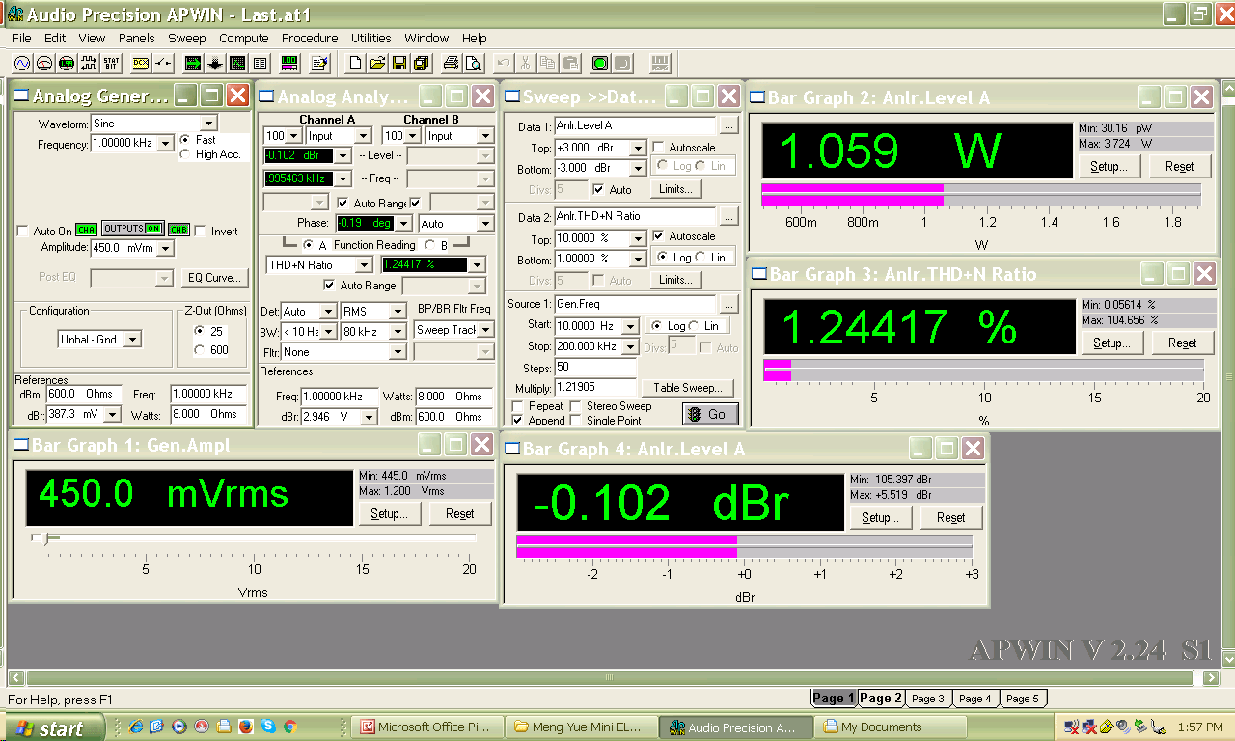Open Print Preview toolbar icon

coord(475,63)
